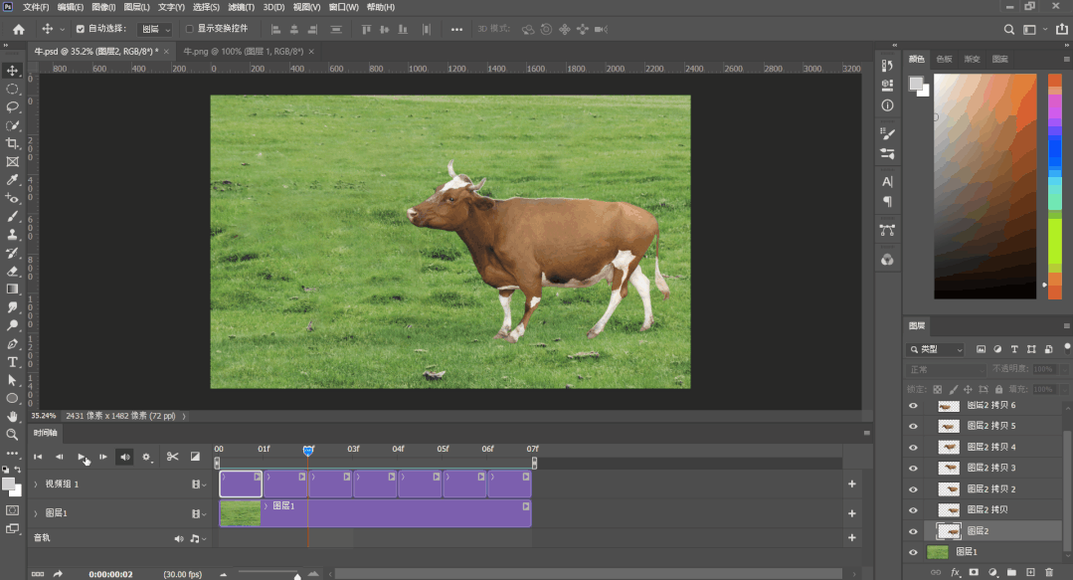Choose the Zoom tool magnifier
This screenshot has width=1073, height=580.
click(x=13, y=435)
